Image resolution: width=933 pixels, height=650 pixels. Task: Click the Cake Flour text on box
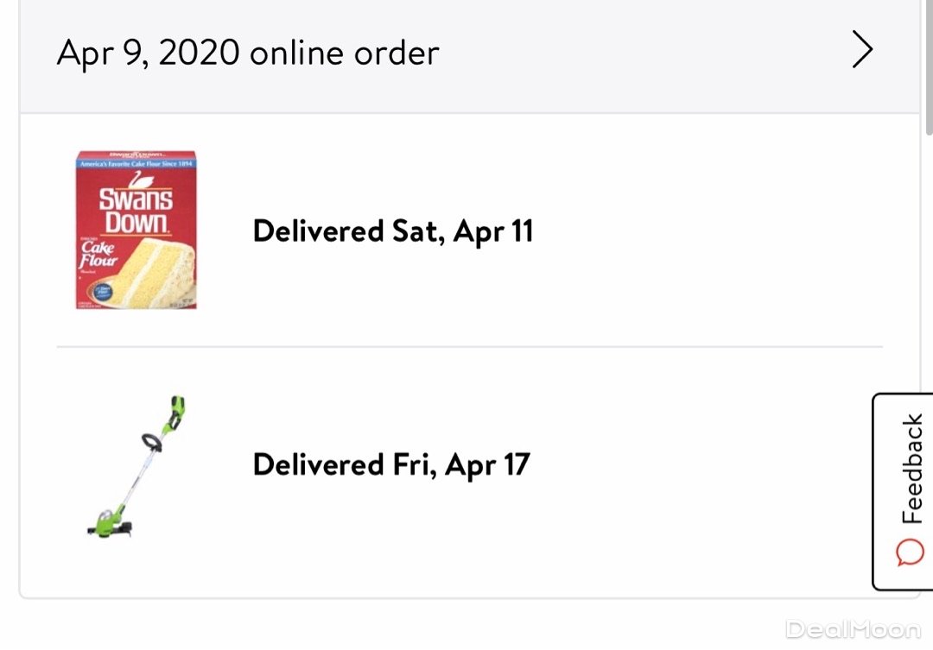(x=98, y=253)
